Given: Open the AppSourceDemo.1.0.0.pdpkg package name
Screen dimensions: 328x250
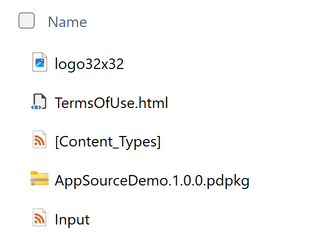Looking at the screenshot, I should [x=152, y=180].
